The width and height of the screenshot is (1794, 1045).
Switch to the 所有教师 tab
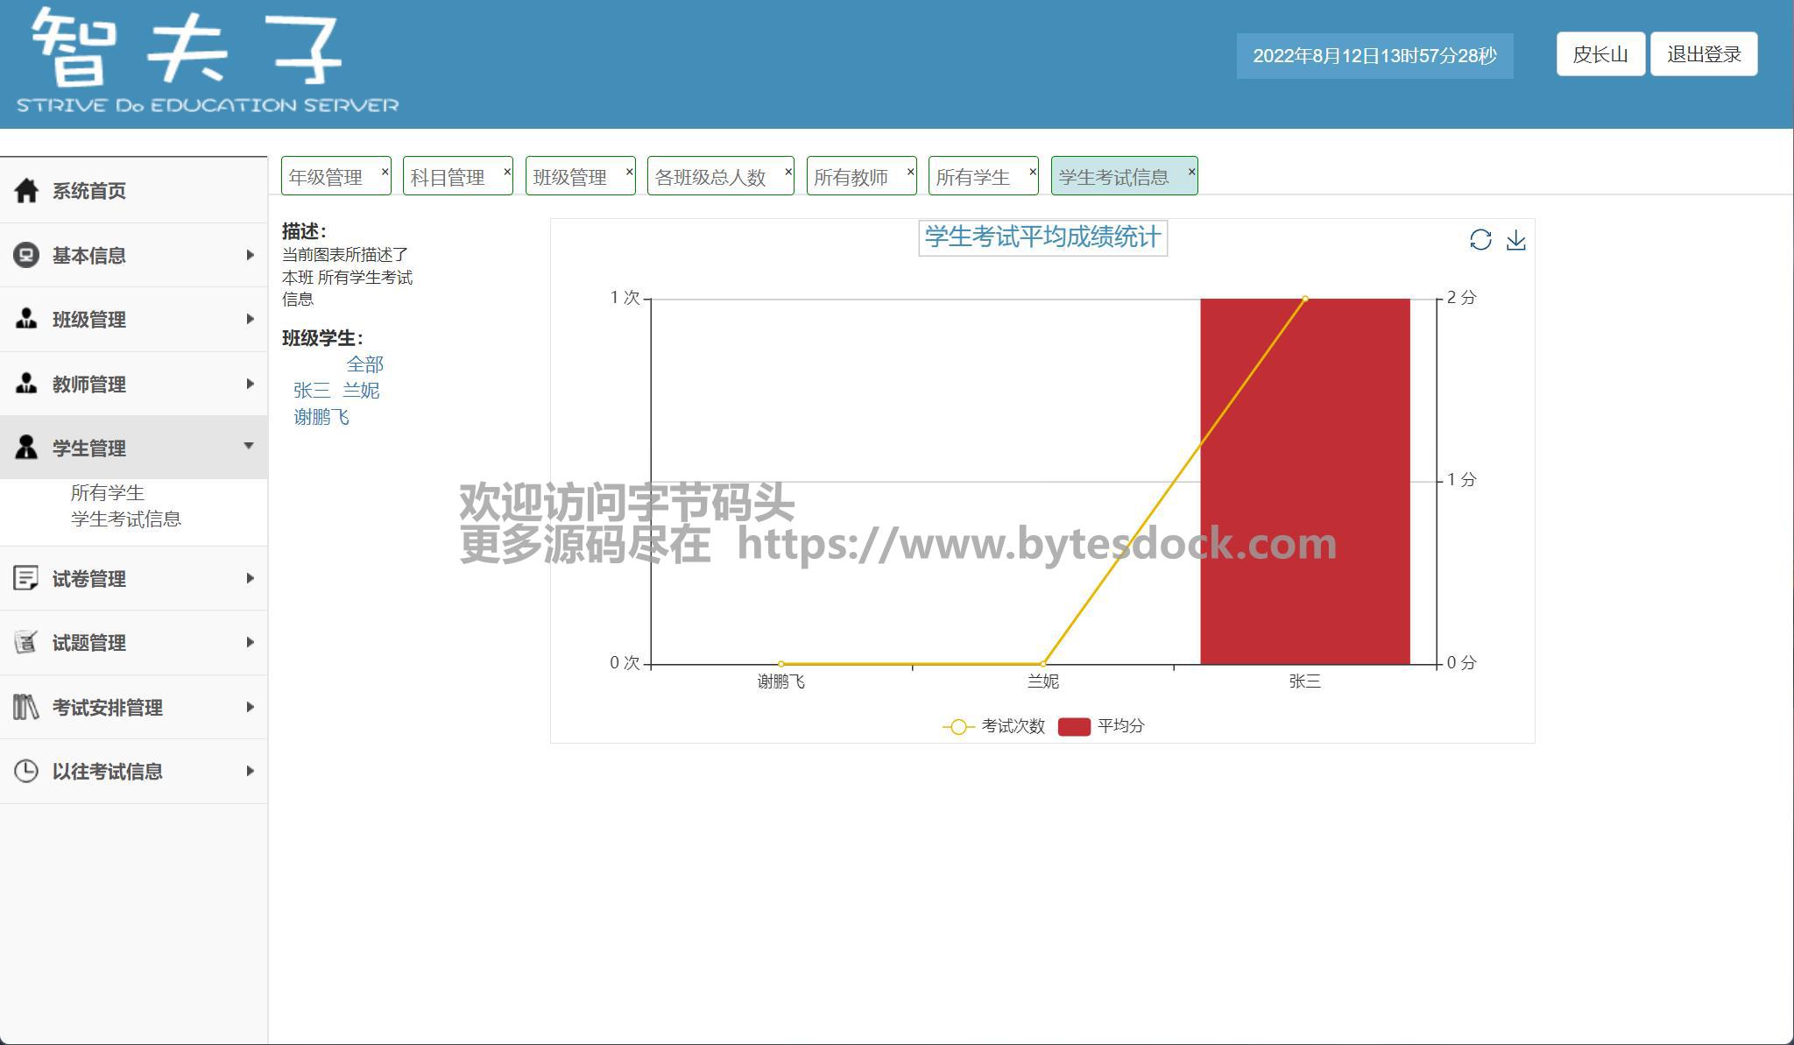851,177
